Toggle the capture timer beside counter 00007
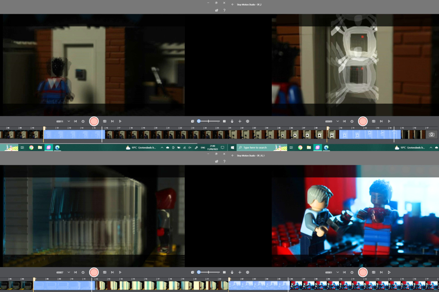The height and width of the screenshot is (292, 439). 83,273
